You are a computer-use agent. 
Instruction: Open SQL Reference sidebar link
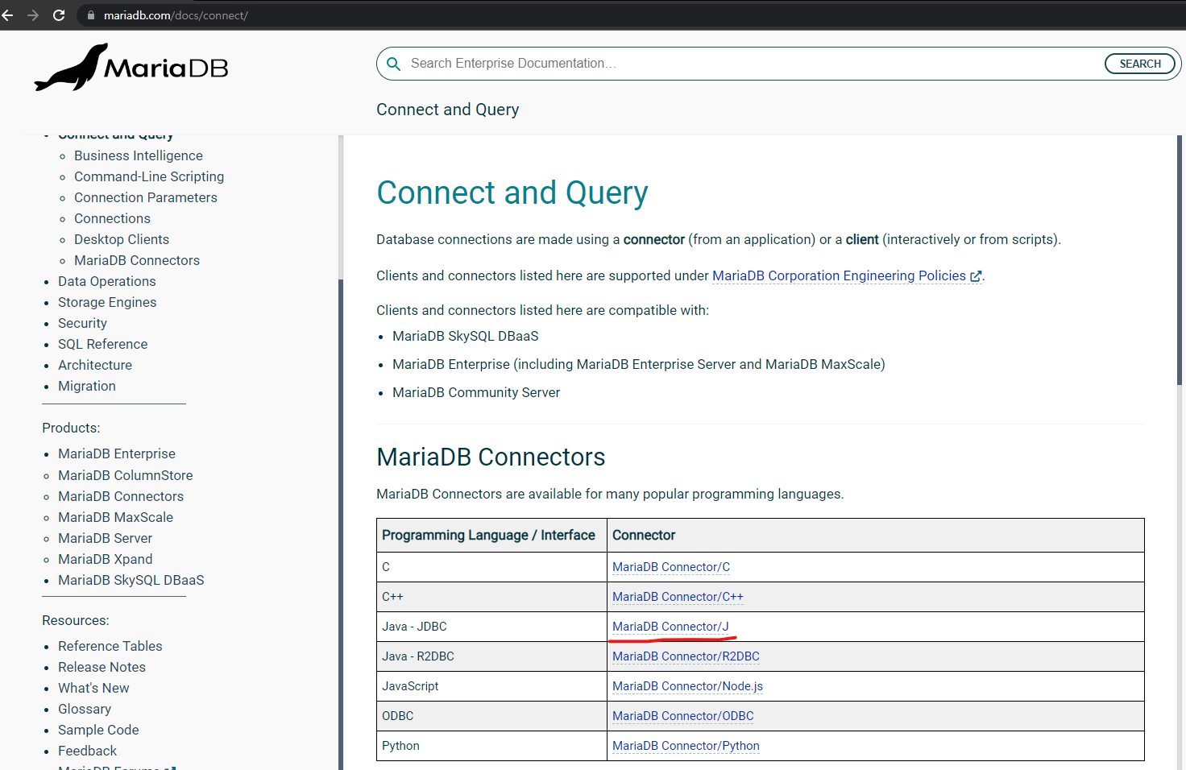pos(103,344)
